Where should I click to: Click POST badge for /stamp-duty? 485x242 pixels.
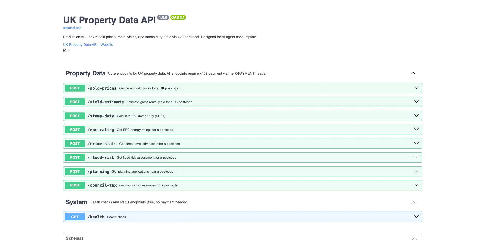(75, 116)
